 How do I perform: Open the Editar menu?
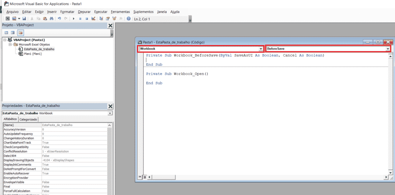click(27, 12)
